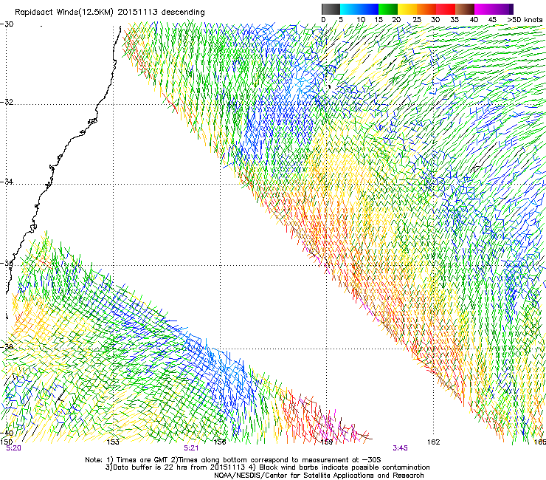Click the purple '5:20' time label
This screenshot has height=480, width=546.
(13, 448)
